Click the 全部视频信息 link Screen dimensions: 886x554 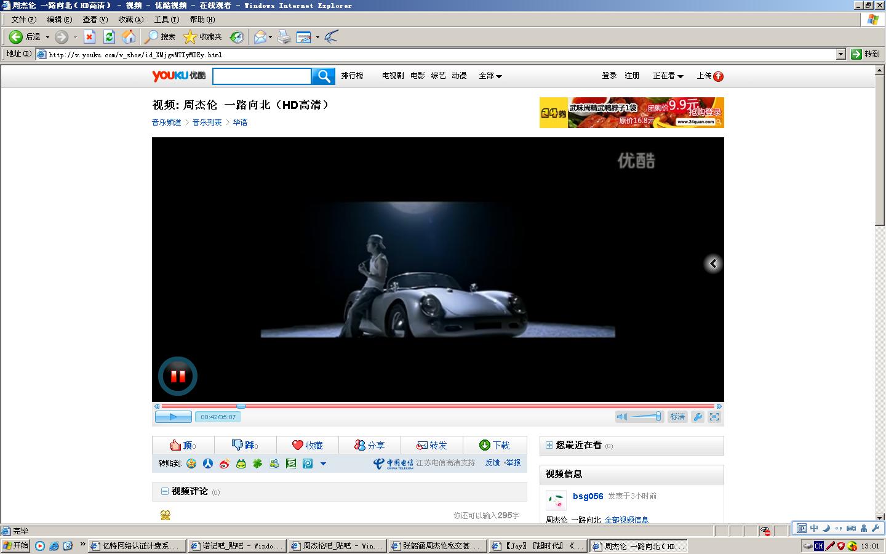click(626, 520)
